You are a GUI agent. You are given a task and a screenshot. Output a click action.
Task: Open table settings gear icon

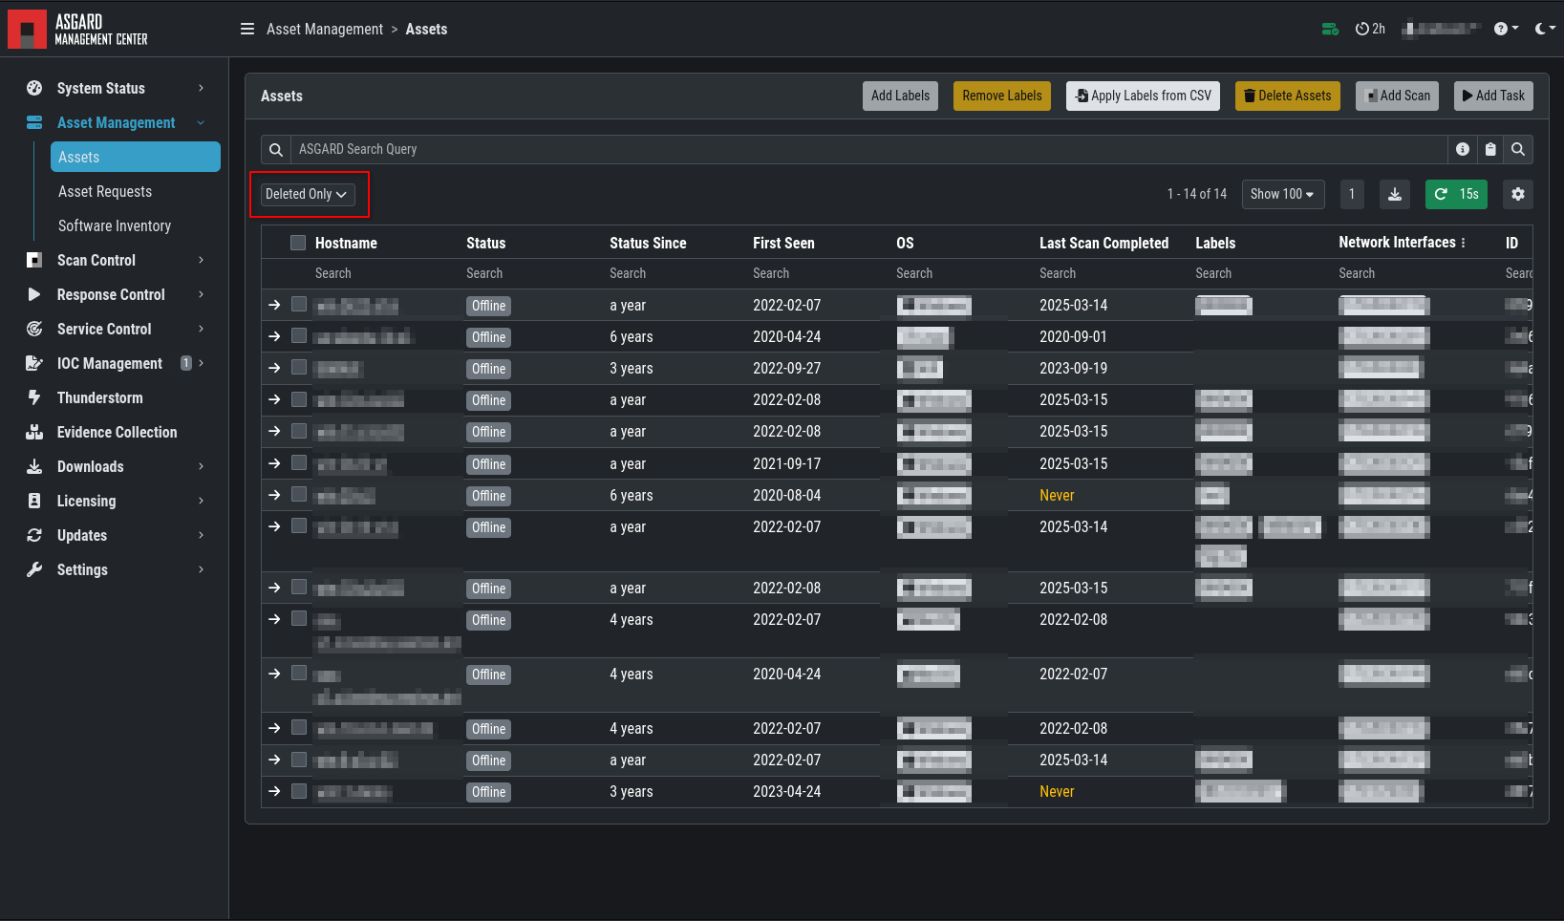[x=1518, y=194]
